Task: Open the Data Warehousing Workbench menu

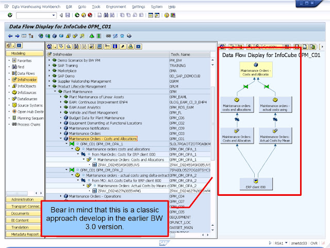Action: 36,7
